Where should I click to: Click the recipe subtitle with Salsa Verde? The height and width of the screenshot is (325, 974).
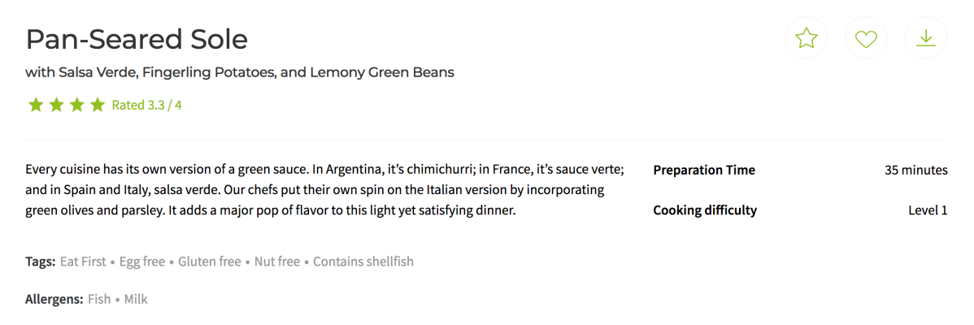(240, 72)
